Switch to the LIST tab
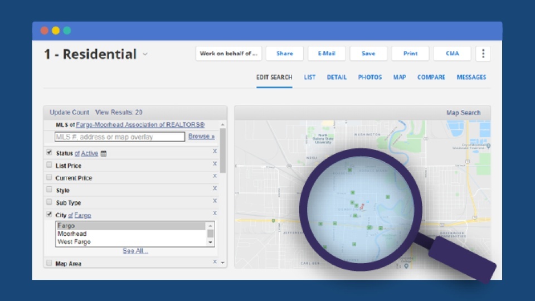The height and width of the screenshot is (301, 535). (x=310, y=77)
